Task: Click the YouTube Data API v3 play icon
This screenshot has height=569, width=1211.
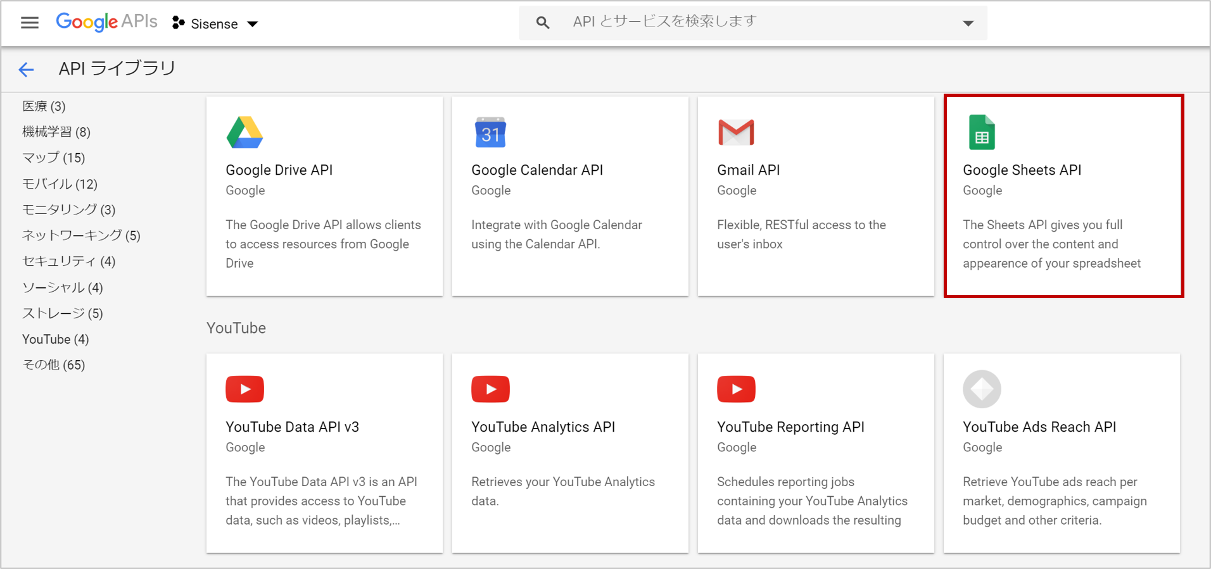Action: [x=244, y=389]
